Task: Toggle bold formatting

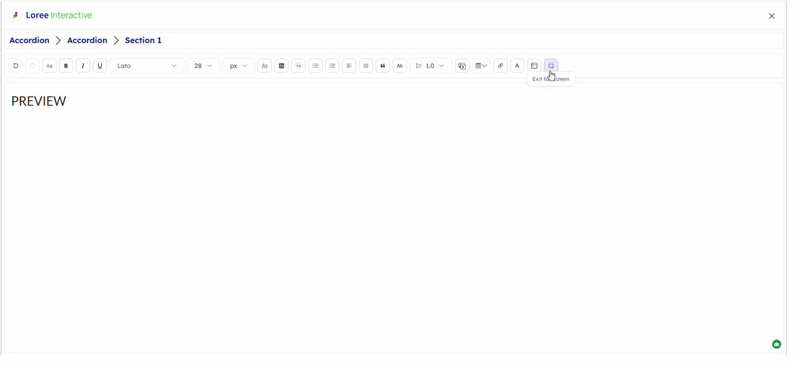Action: (66, 66)
